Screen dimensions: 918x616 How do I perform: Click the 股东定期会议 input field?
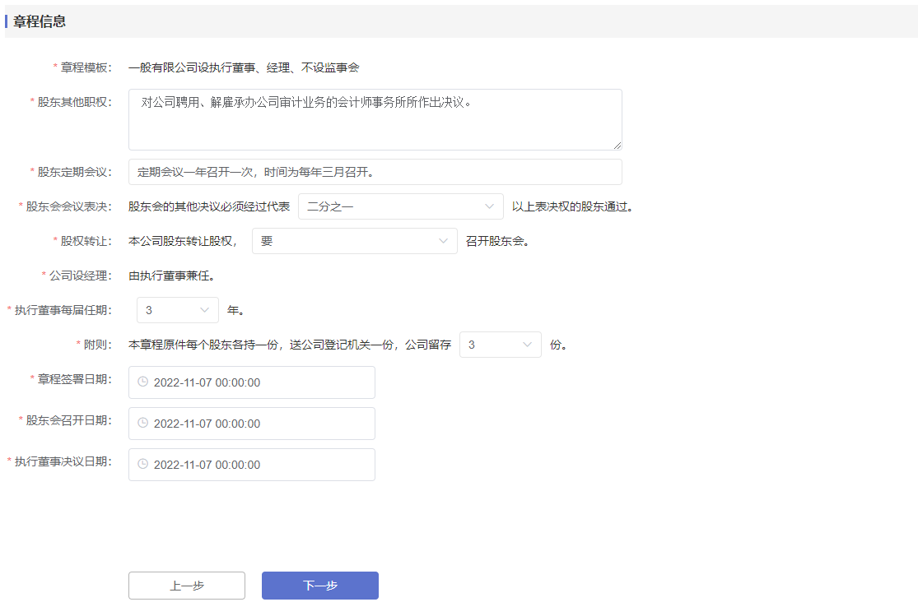375,172
